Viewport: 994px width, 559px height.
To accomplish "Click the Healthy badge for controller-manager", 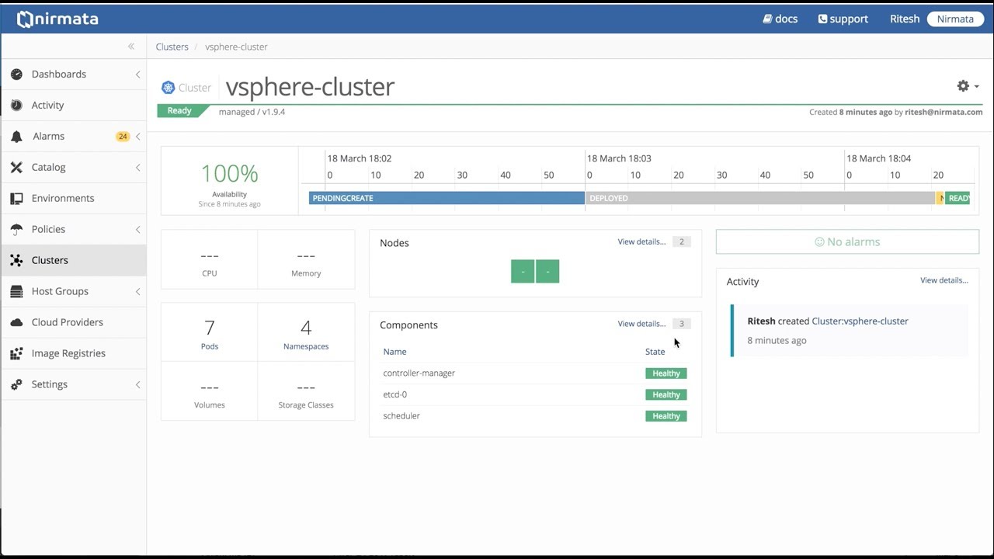I will (x=666, y=373).
